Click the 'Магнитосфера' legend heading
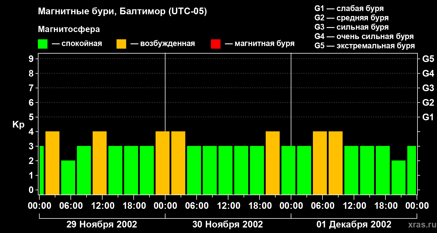437x233 pixels. point(69,29)
